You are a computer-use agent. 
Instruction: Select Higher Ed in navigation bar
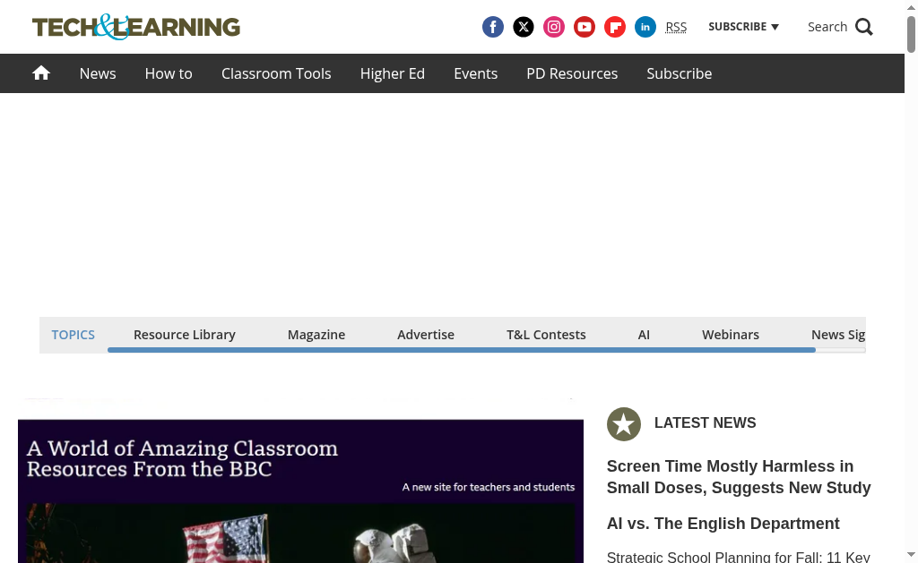tap(393, 73)
